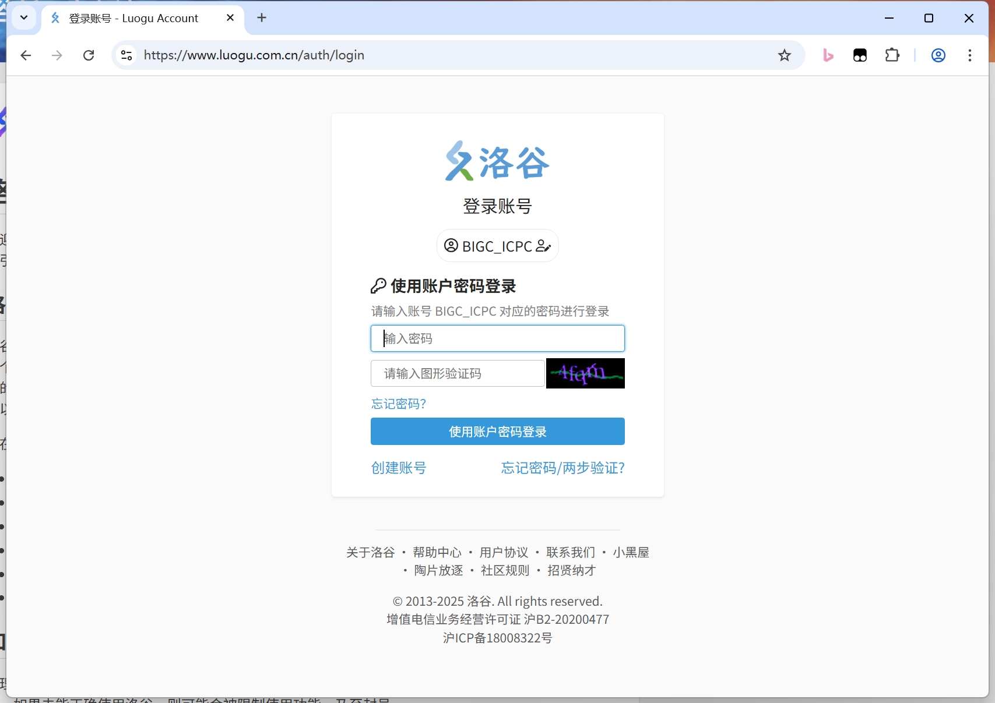Image resolution: width=995 pixels, height=703 pixels.
Task: Click the switch-account edit icon beside BIGC_ICPC
Action: 543,246
